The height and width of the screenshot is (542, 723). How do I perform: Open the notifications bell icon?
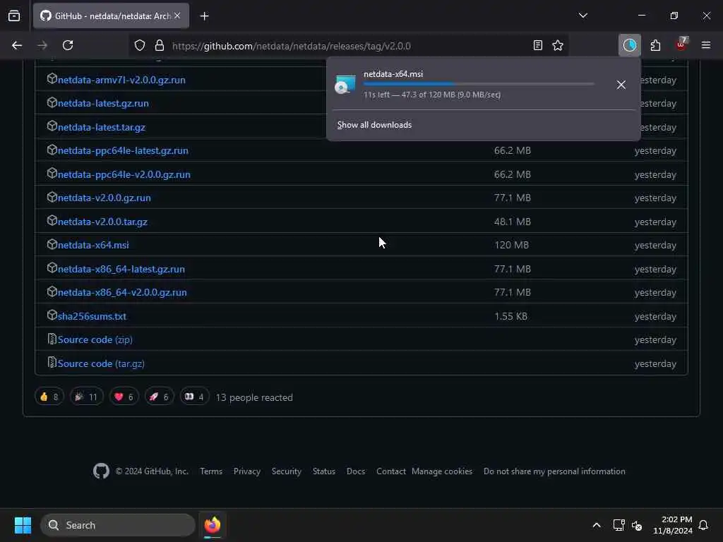click(x=703, y=525)
